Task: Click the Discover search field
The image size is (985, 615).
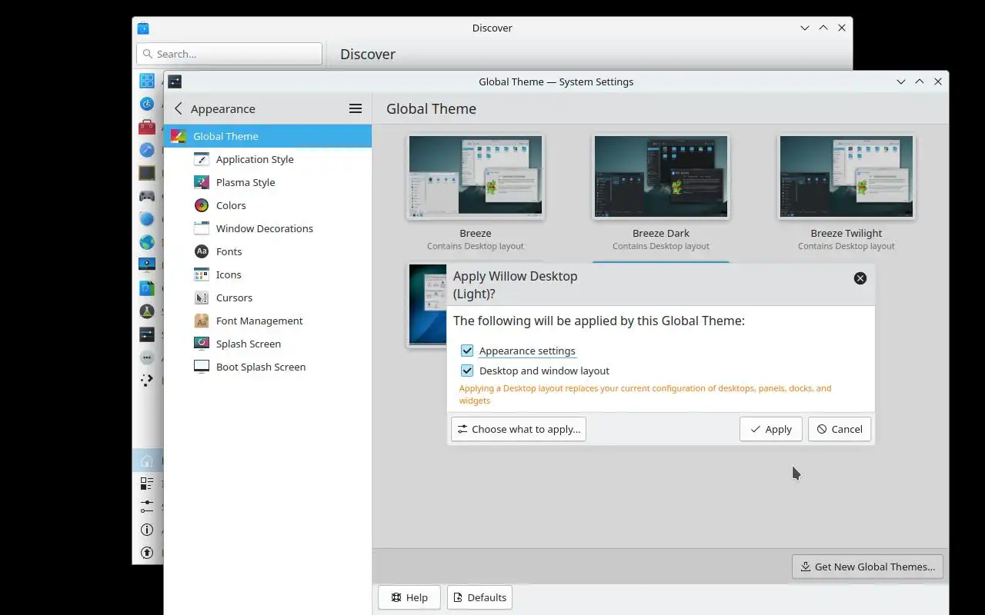Action: coord(229,54)
